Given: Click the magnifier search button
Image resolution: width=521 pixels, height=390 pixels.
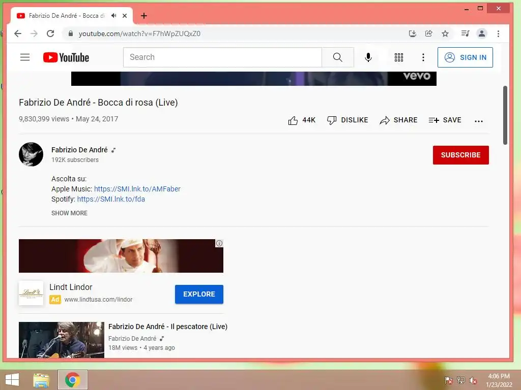Looking at the screenshot, I should point(338,57).
